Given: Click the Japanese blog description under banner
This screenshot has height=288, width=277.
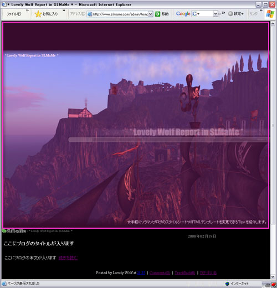Looking at the screenshot, I should [x=197, y=222].
